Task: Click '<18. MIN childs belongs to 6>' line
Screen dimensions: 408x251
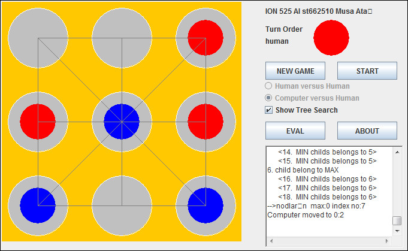Action: [x=327, y=197]
